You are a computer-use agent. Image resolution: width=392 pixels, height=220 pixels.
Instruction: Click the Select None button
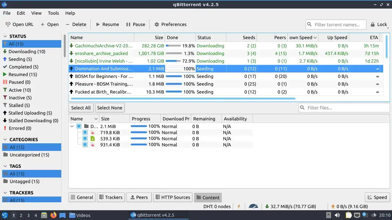coord(110,108)
